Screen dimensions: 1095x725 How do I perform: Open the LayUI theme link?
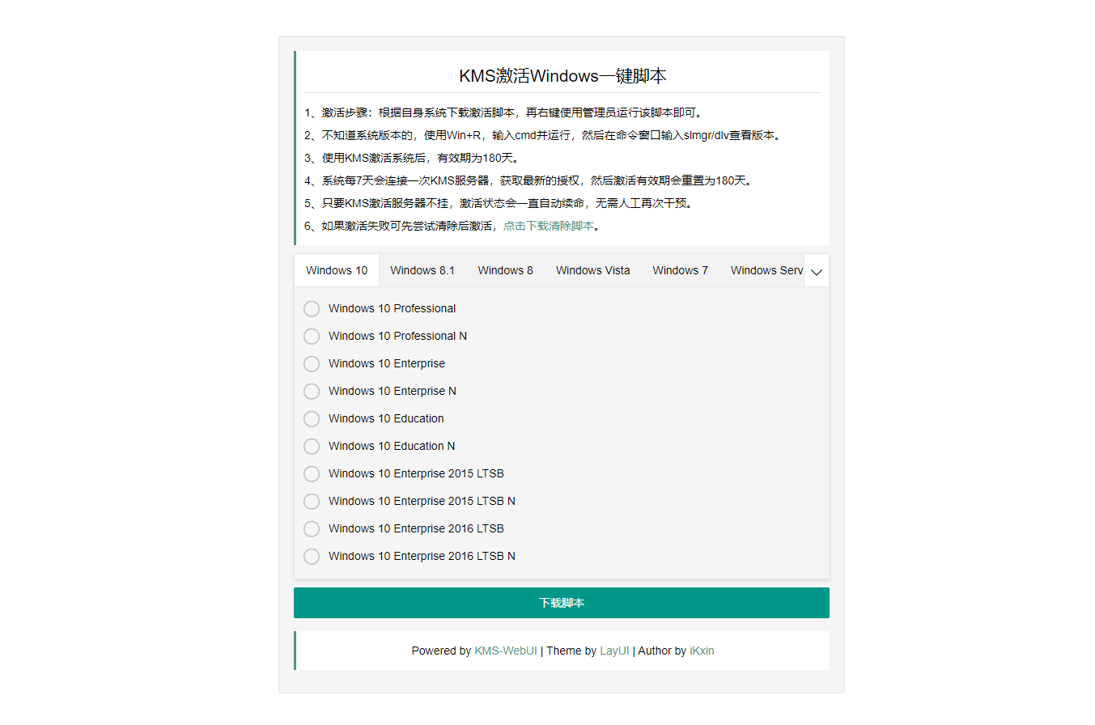click(x=614, y=651)
